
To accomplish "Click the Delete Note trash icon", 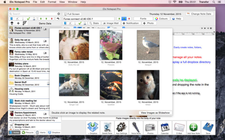I will 107,128.
